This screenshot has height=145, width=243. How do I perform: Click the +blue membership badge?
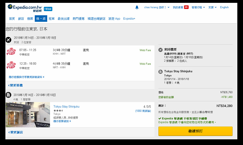(x=48, y=9)
